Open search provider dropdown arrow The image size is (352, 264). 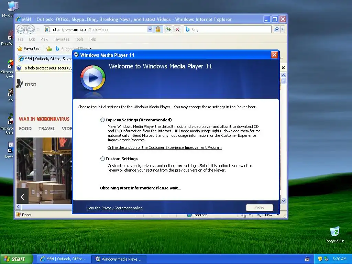(283, 29)
